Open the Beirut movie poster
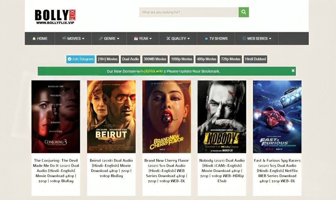The width and height of the screenshot is (336, 200). tap(111, 117)
